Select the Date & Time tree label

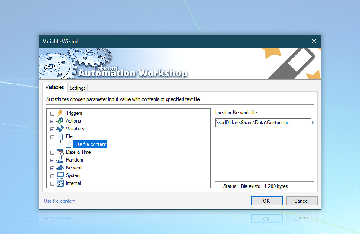[79, 152]
